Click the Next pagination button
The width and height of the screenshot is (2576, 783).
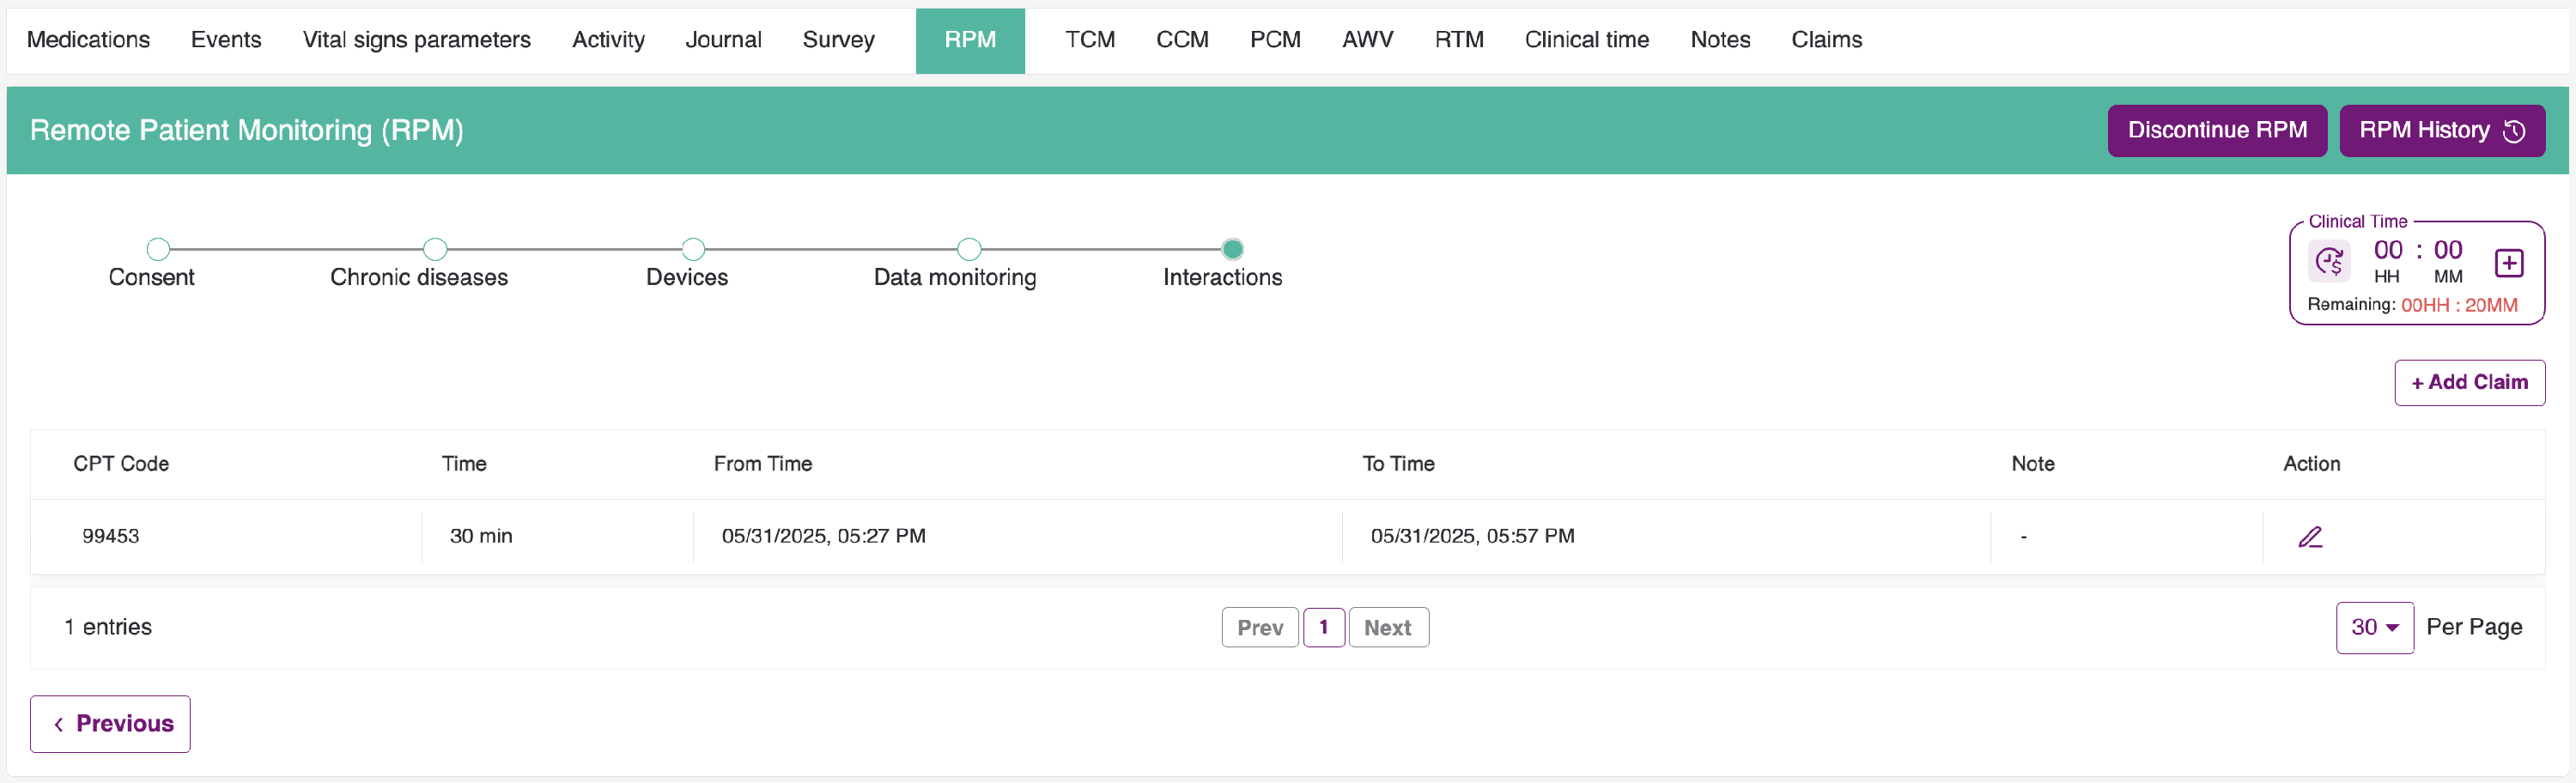(1388, 628)
